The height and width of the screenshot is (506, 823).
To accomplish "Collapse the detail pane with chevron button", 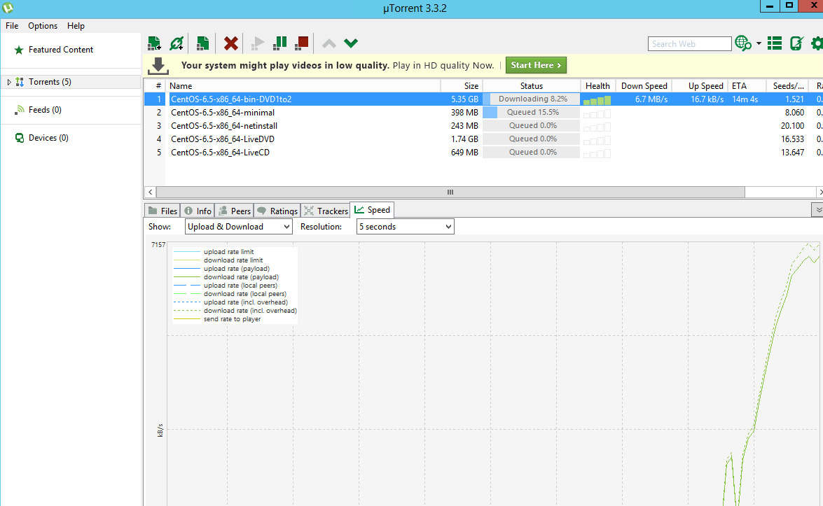I will (818, 210).
